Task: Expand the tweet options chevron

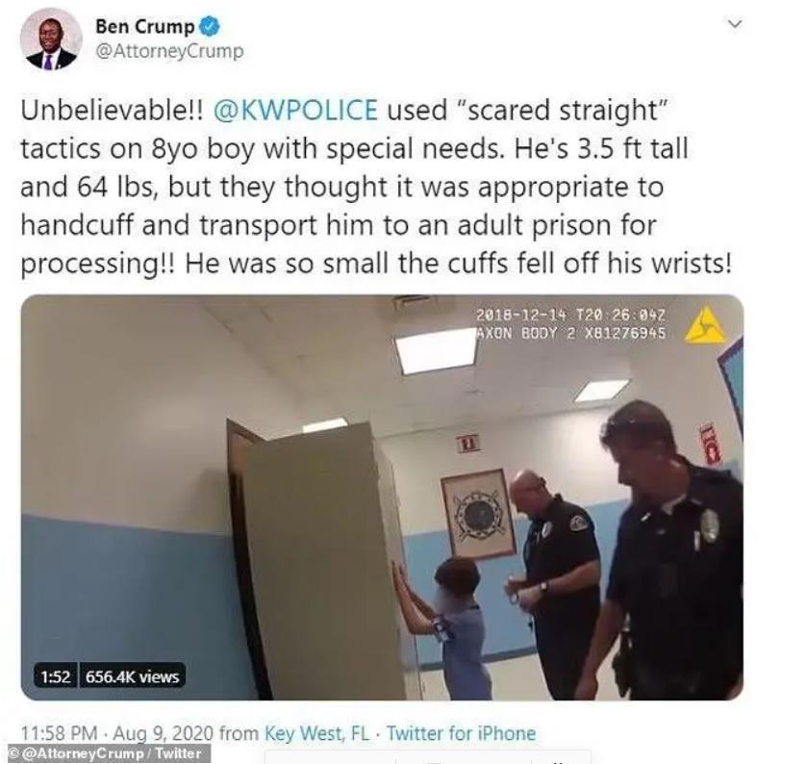Action: (x=736, y=24)
